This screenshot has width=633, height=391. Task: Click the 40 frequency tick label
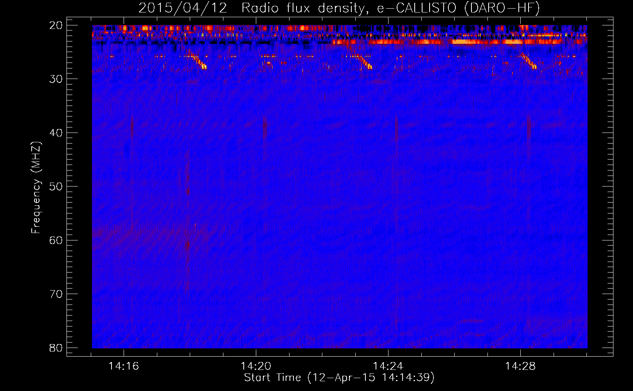click(56, 133)
